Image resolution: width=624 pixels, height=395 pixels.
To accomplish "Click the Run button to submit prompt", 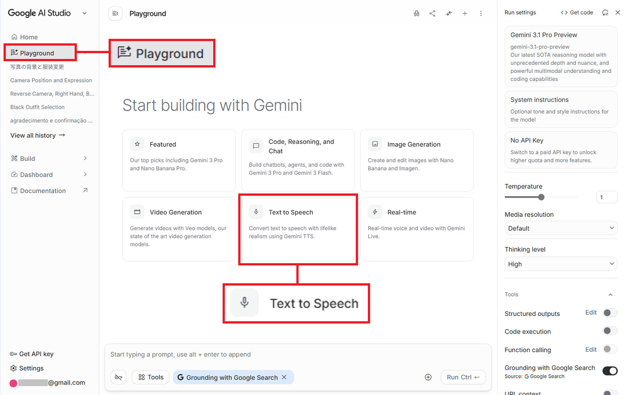I will point(463,377).
